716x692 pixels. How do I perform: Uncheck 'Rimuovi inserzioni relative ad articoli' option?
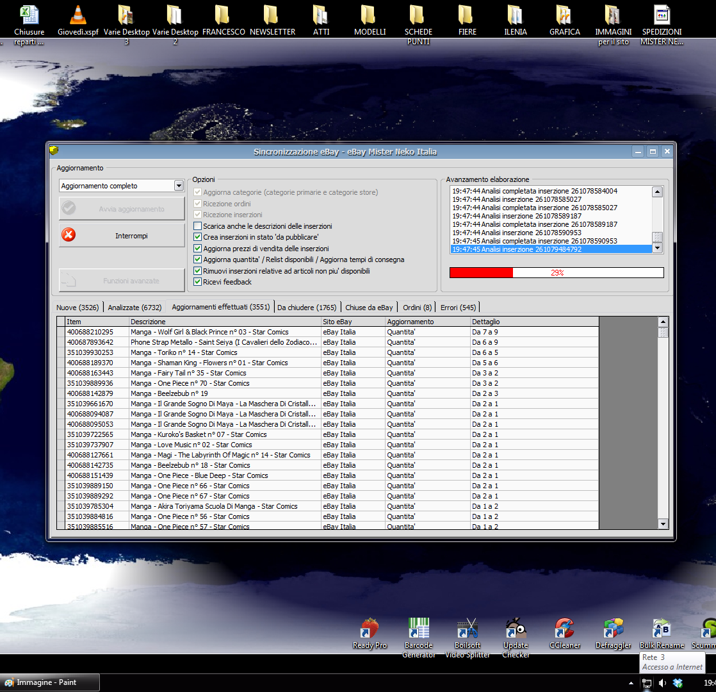[198, 271]
